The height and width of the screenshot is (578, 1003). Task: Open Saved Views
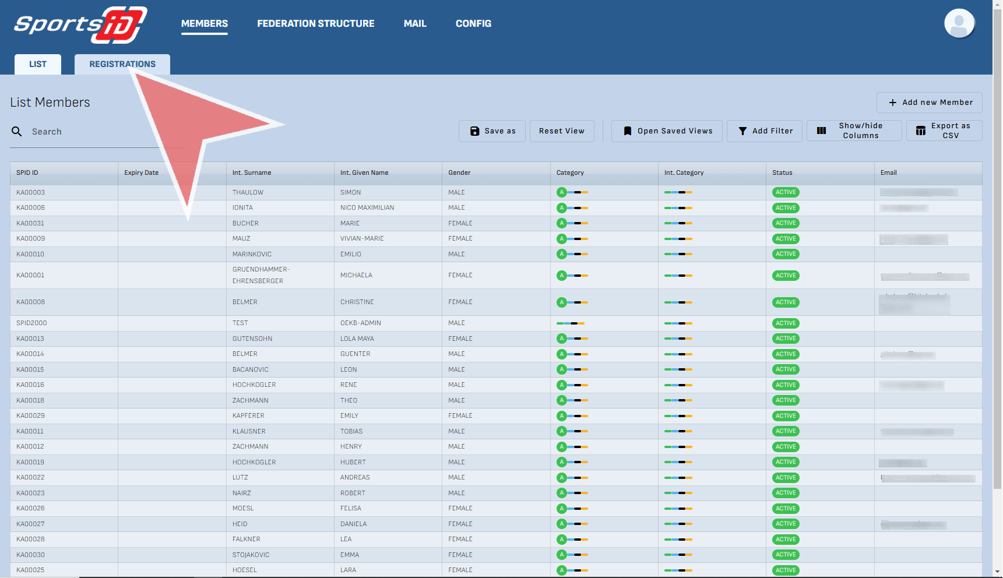click(x=667, y=131)
